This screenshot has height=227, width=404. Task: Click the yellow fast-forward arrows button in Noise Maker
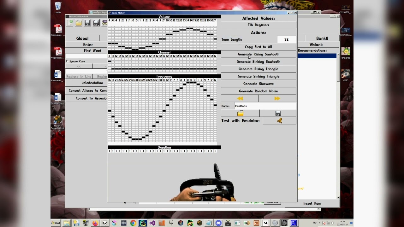tap(277, 98)
